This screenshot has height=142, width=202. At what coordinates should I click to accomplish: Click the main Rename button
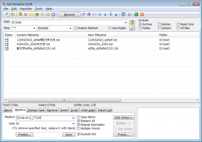(69, 14)
